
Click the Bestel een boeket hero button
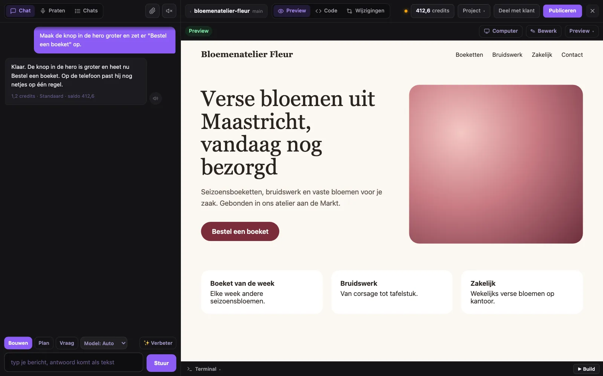pyautogui.click(x=240, y=232)
